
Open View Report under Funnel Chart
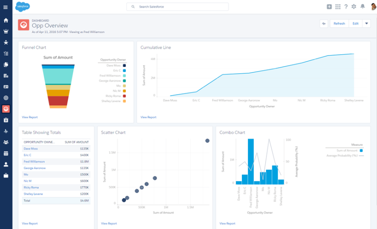coord(30,117)
